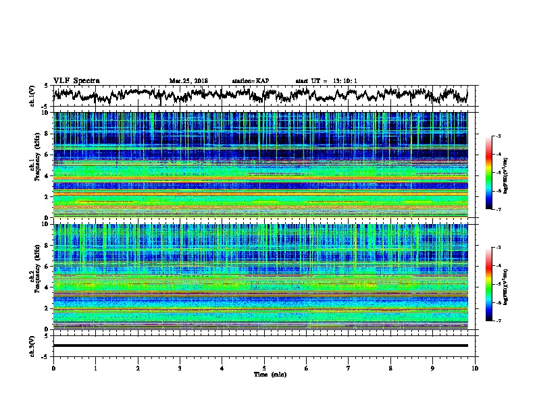Click the time axis tick label "7"
The width and height of the screenshot is (535, 413).
pyautogui.click(x=349, y=368)
